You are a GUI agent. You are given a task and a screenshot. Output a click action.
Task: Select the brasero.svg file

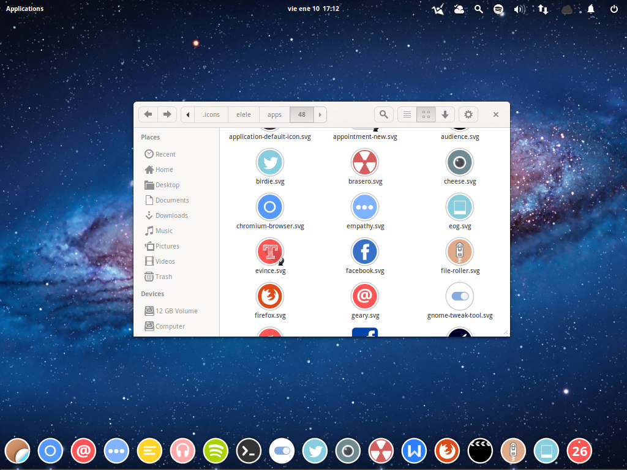365,162
